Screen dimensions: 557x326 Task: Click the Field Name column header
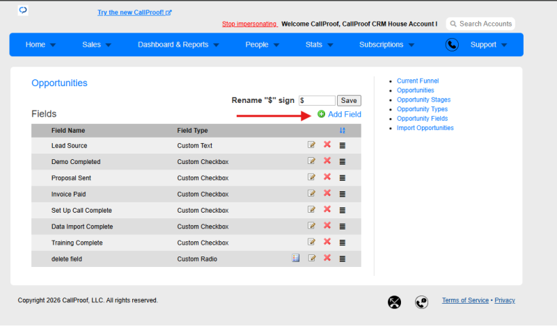(x=68, y=131)
